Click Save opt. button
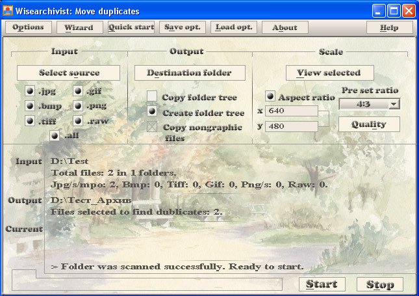This screenshot has width=419, height=296. click(183, 27)
